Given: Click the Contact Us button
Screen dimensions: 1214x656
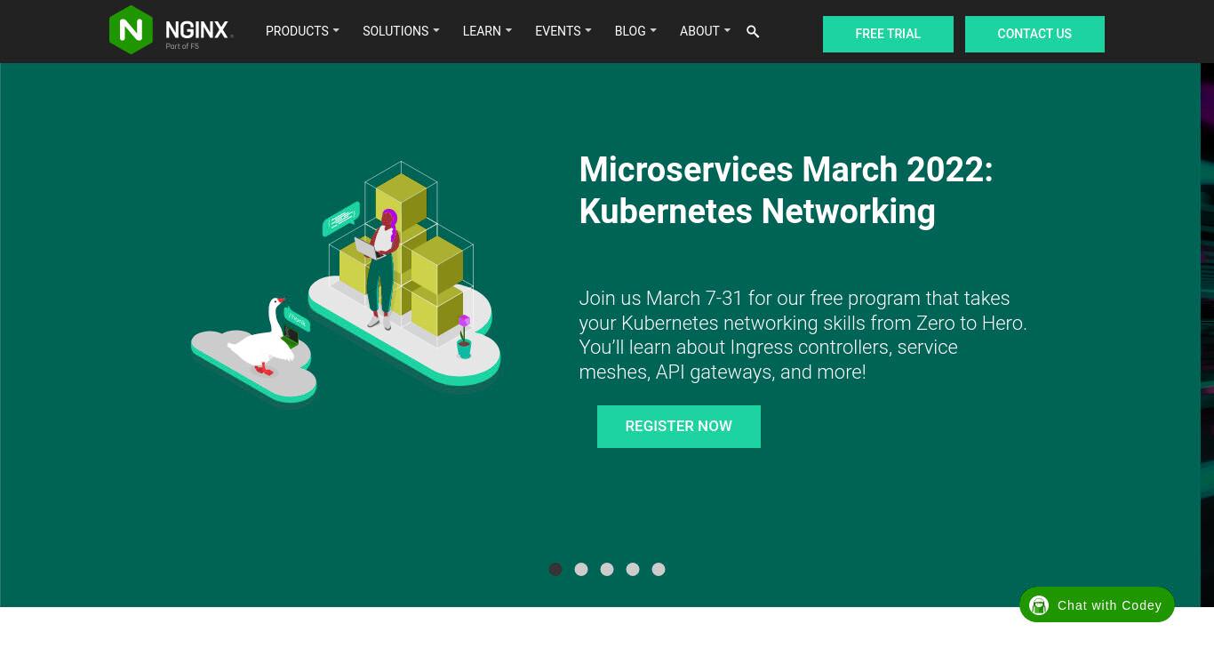Looking at the screenshot, I should (x=1034, y=34).
